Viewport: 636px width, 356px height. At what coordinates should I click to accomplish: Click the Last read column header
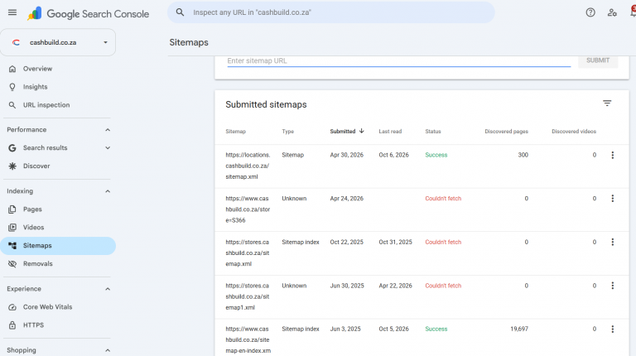point(390,132)
